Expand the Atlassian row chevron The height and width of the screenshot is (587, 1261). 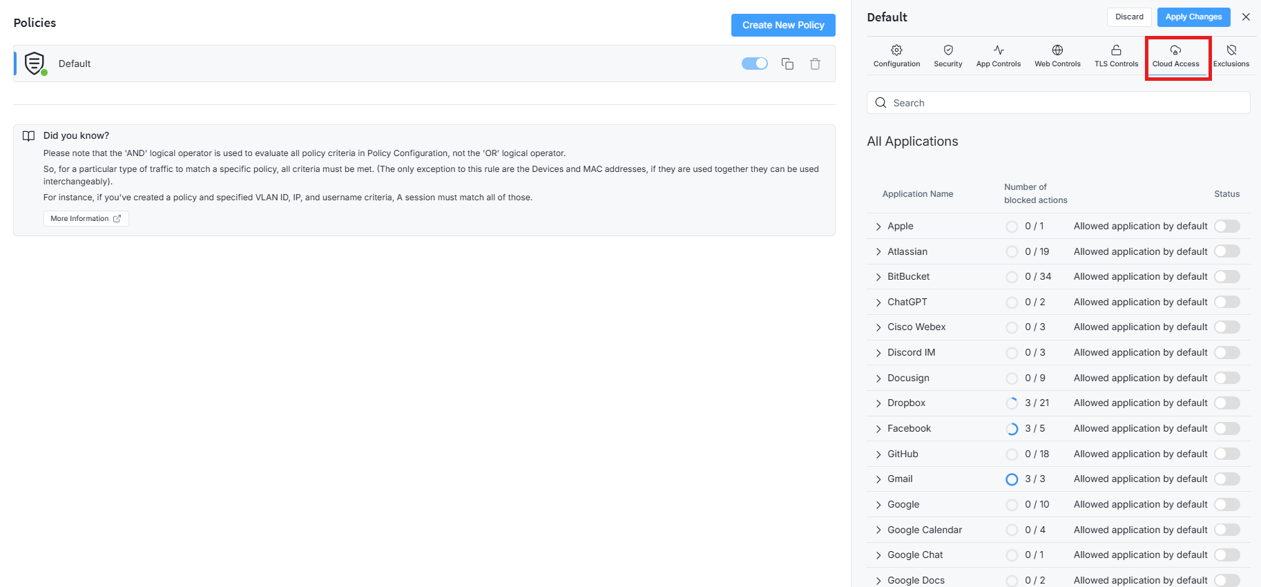pos(878,252)
